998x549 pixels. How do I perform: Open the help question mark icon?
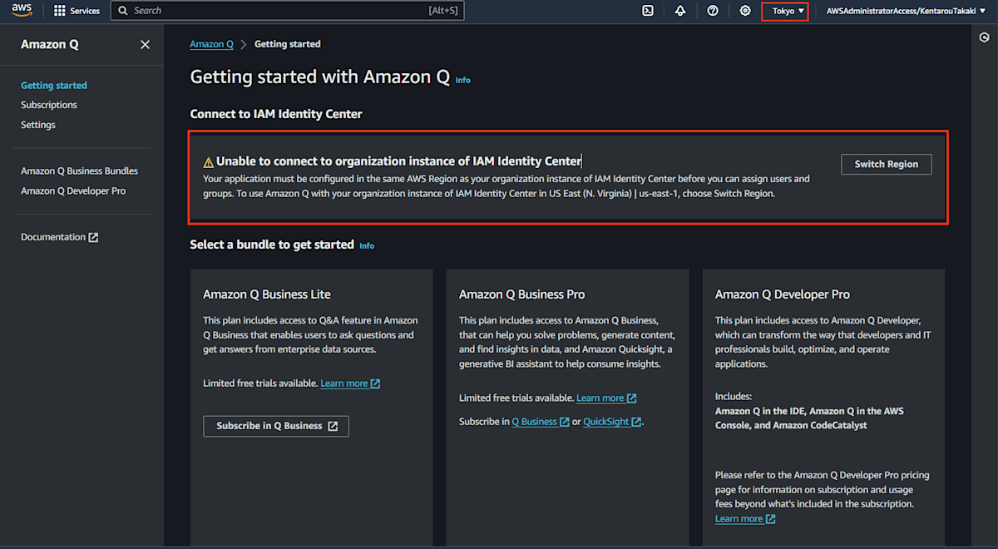point(713,11)
